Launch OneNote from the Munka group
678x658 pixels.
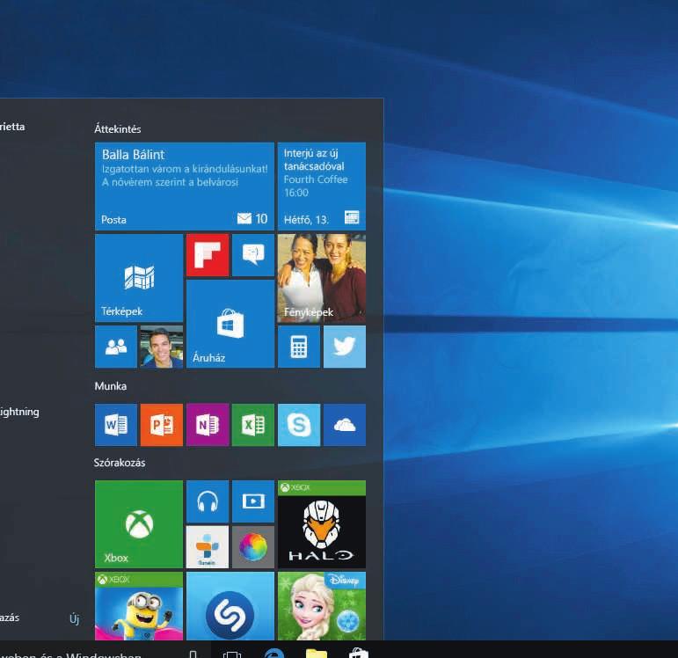pyautogui.click(x=208, y=425)
